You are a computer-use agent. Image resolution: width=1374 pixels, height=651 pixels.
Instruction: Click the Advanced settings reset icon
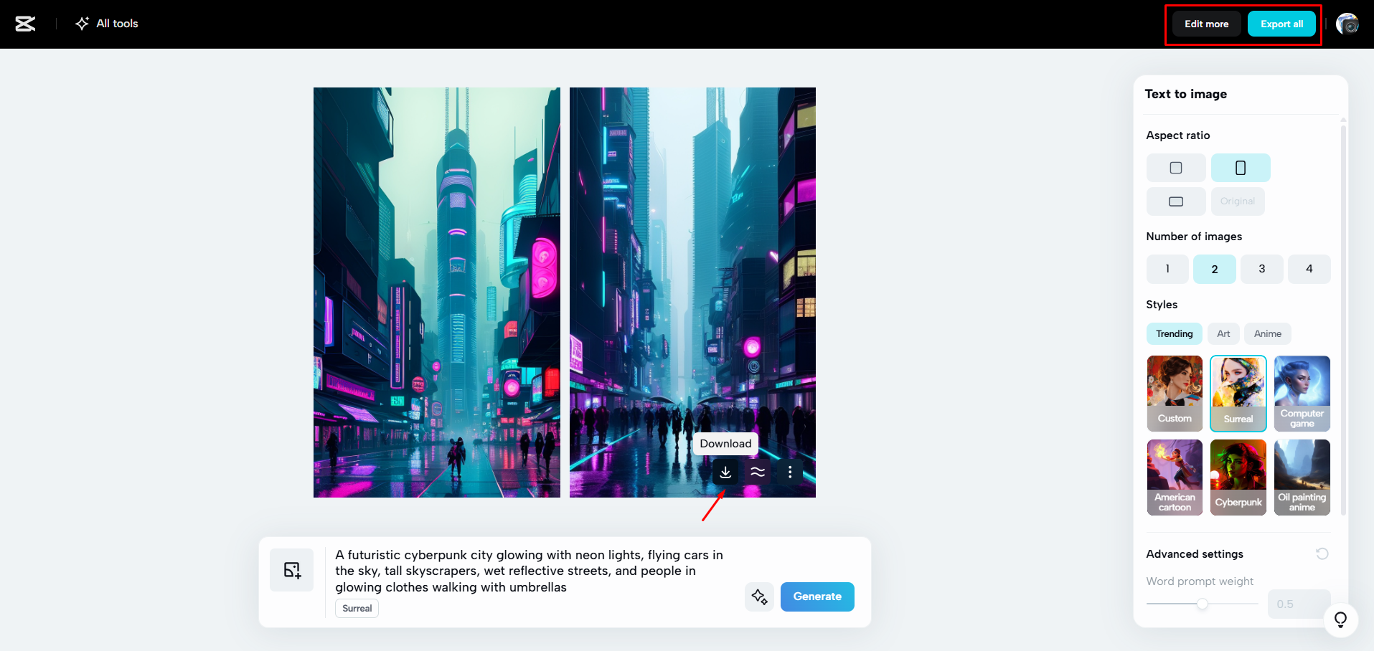pyautogui.click(x=1322, y=553)
